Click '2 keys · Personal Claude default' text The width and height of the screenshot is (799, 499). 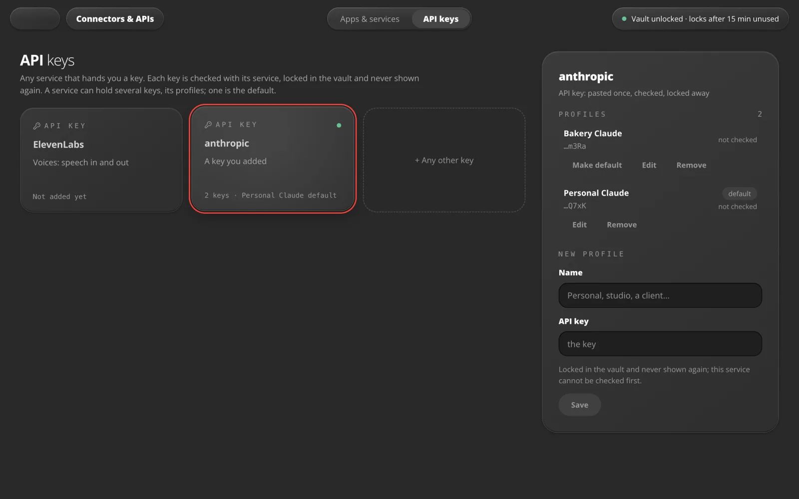270,195
